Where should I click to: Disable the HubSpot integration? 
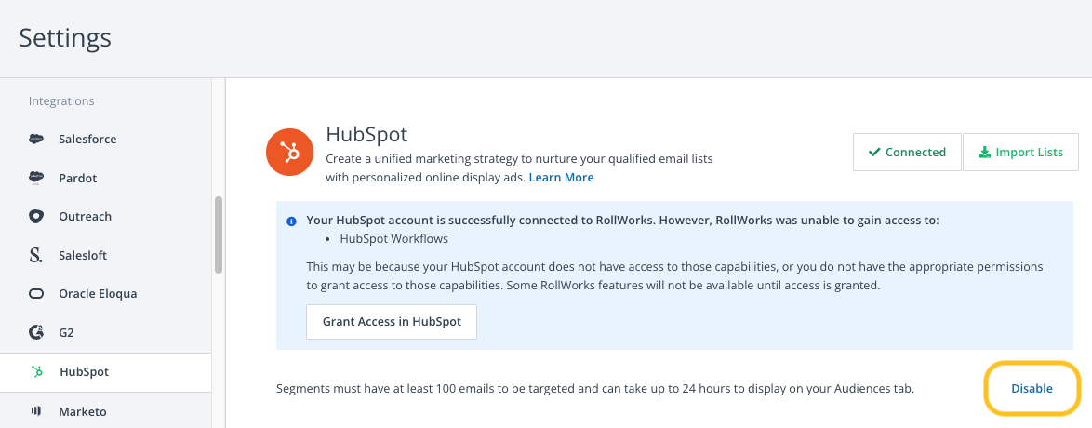(1032, 388)
